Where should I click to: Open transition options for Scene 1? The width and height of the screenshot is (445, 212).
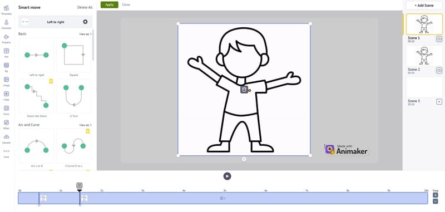click(x=439, y=39)
